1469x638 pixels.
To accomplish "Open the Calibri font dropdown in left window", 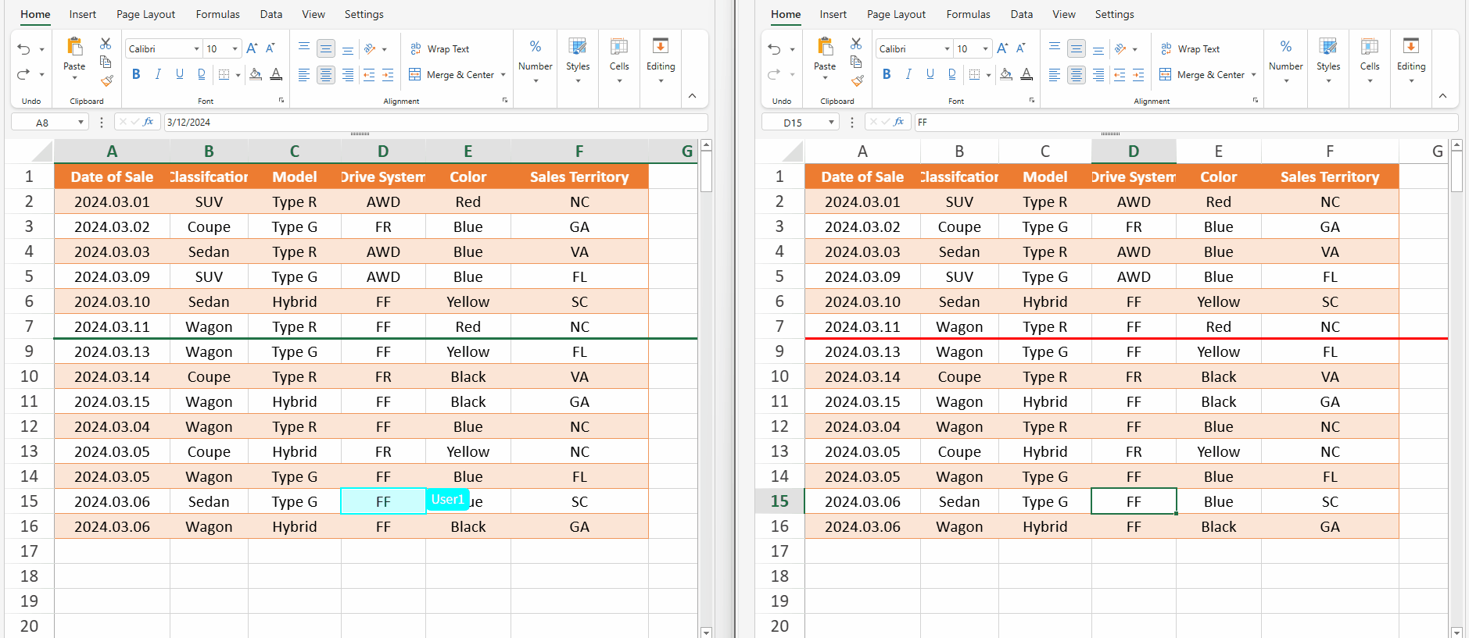I will pos(196,49).
